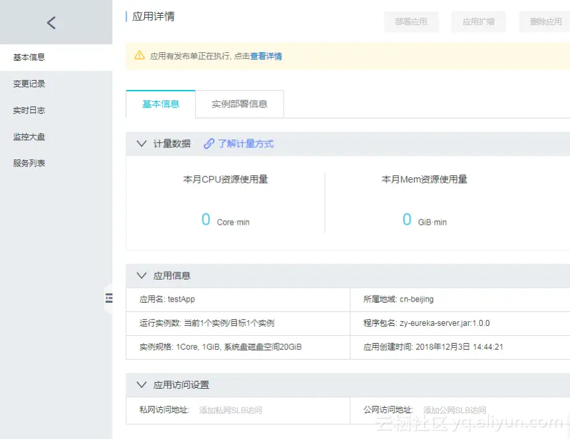The height and width of the screenshot is (439, 570).
Task: Open the 查看详情 link in the banner
Action: tap(266, 56)
